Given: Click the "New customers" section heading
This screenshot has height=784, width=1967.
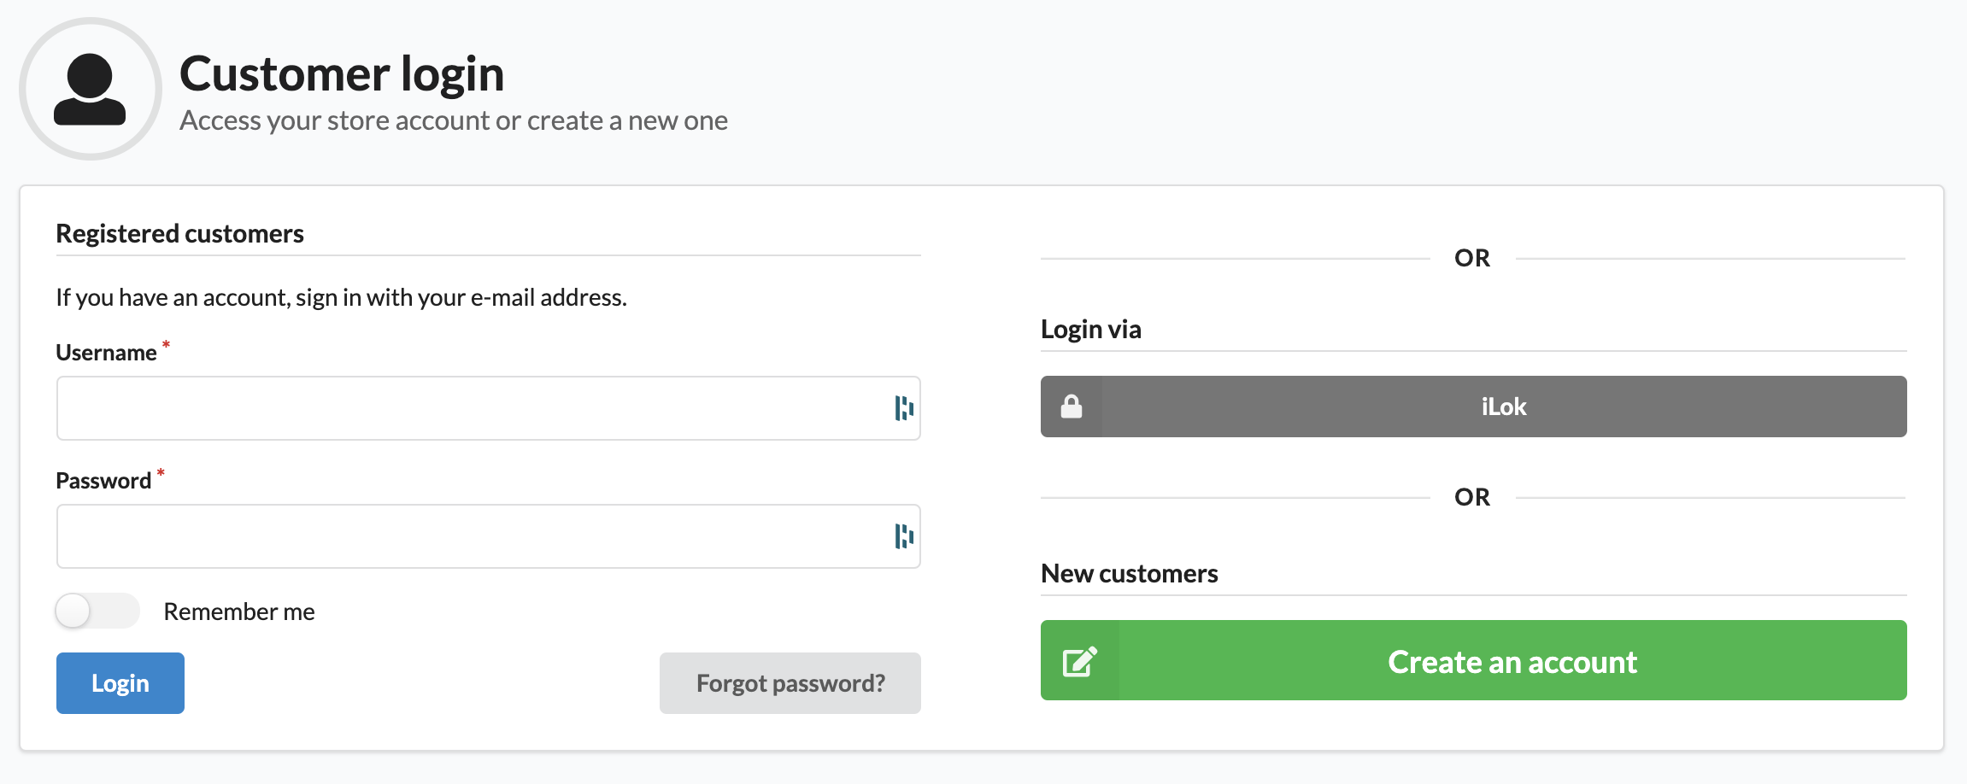Looking at the screenshot, I should click(x=1129, y=574).
